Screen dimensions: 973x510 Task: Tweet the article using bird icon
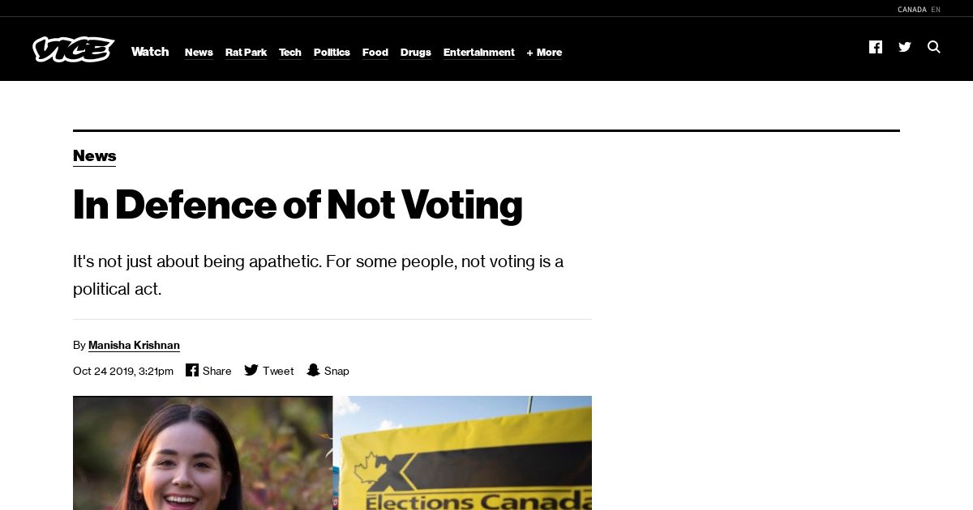click(251, 370)
